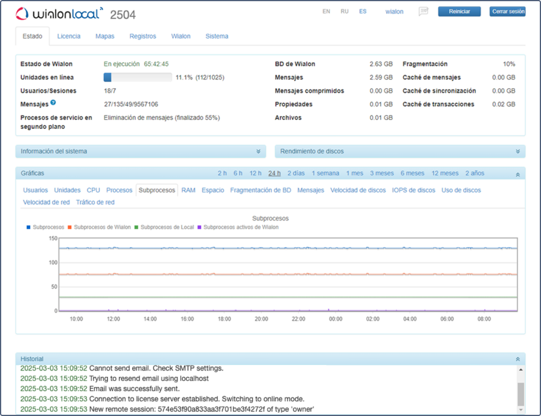
Task: Toggle Subprocesos activos de Wialon legend
Action: click(x=238, y=227)
